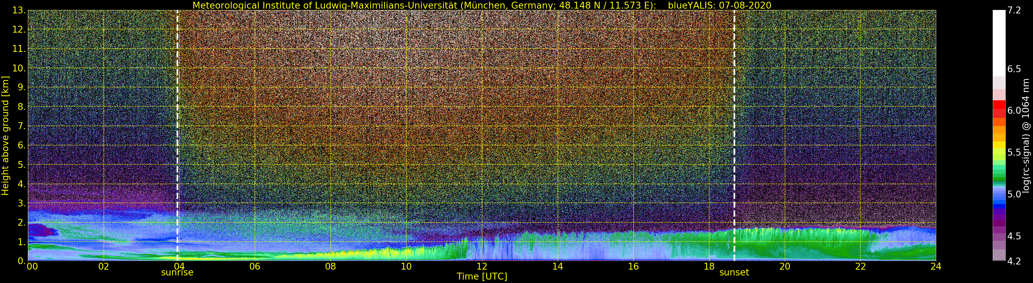This screenshot has width=1033, height=283.
Task: Click the 13 km height tick label
Action: point(19,11)
